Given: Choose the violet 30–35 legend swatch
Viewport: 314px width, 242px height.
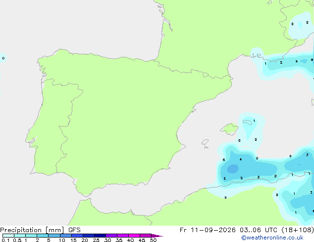Looking at the screenshot, I should tap(111, 236).
